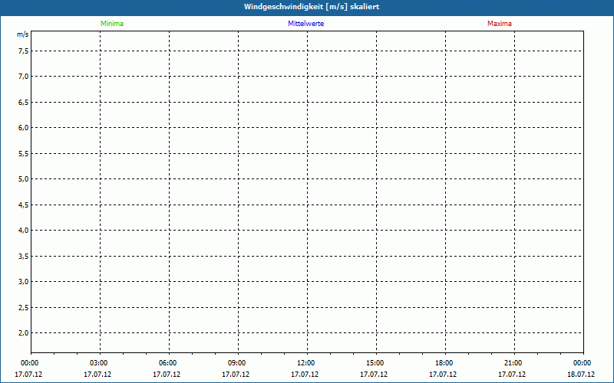Click the Maxima legend label
This screenshot has height=383, width=614.
[x=499, y=24]
